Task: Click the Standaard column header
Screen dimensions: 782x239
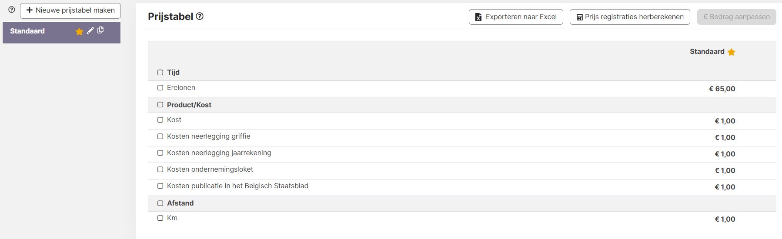Action: point(707,52)
